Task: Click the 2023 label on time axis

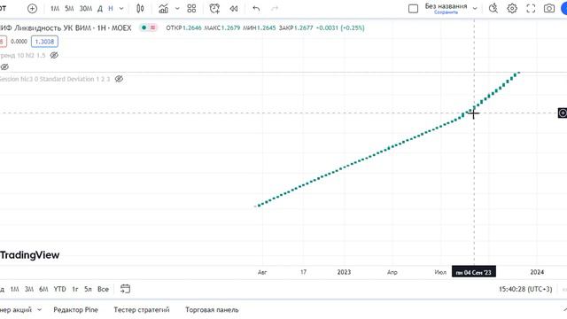Action: tap(344, 272)
